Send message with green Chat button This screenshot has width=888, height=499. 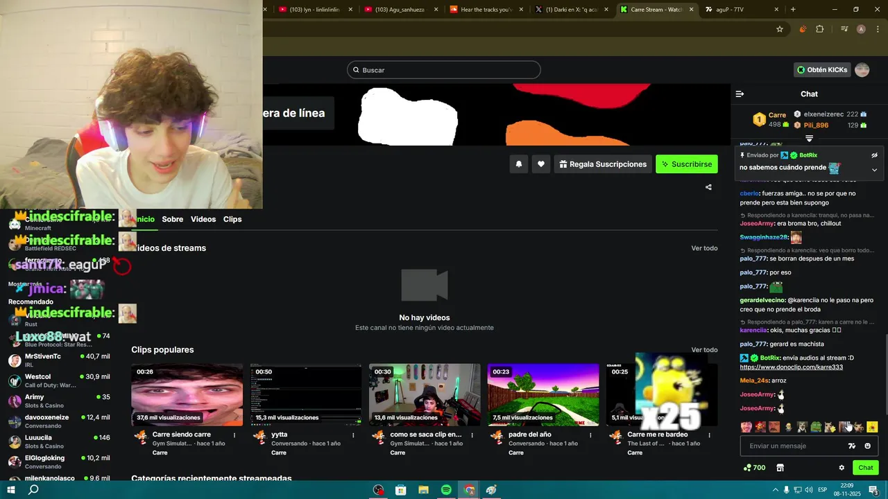[x=866, y=468]
